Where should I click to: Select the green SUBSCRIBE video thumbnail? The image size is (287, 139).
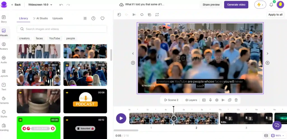(x=38, y=128)
